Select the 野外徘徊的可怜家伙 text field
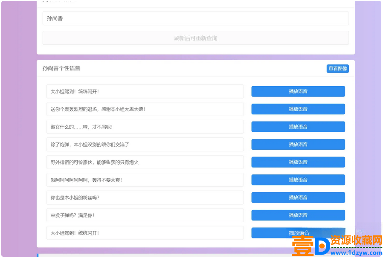The height and width of the screenshot is (258, 383). 145,162
